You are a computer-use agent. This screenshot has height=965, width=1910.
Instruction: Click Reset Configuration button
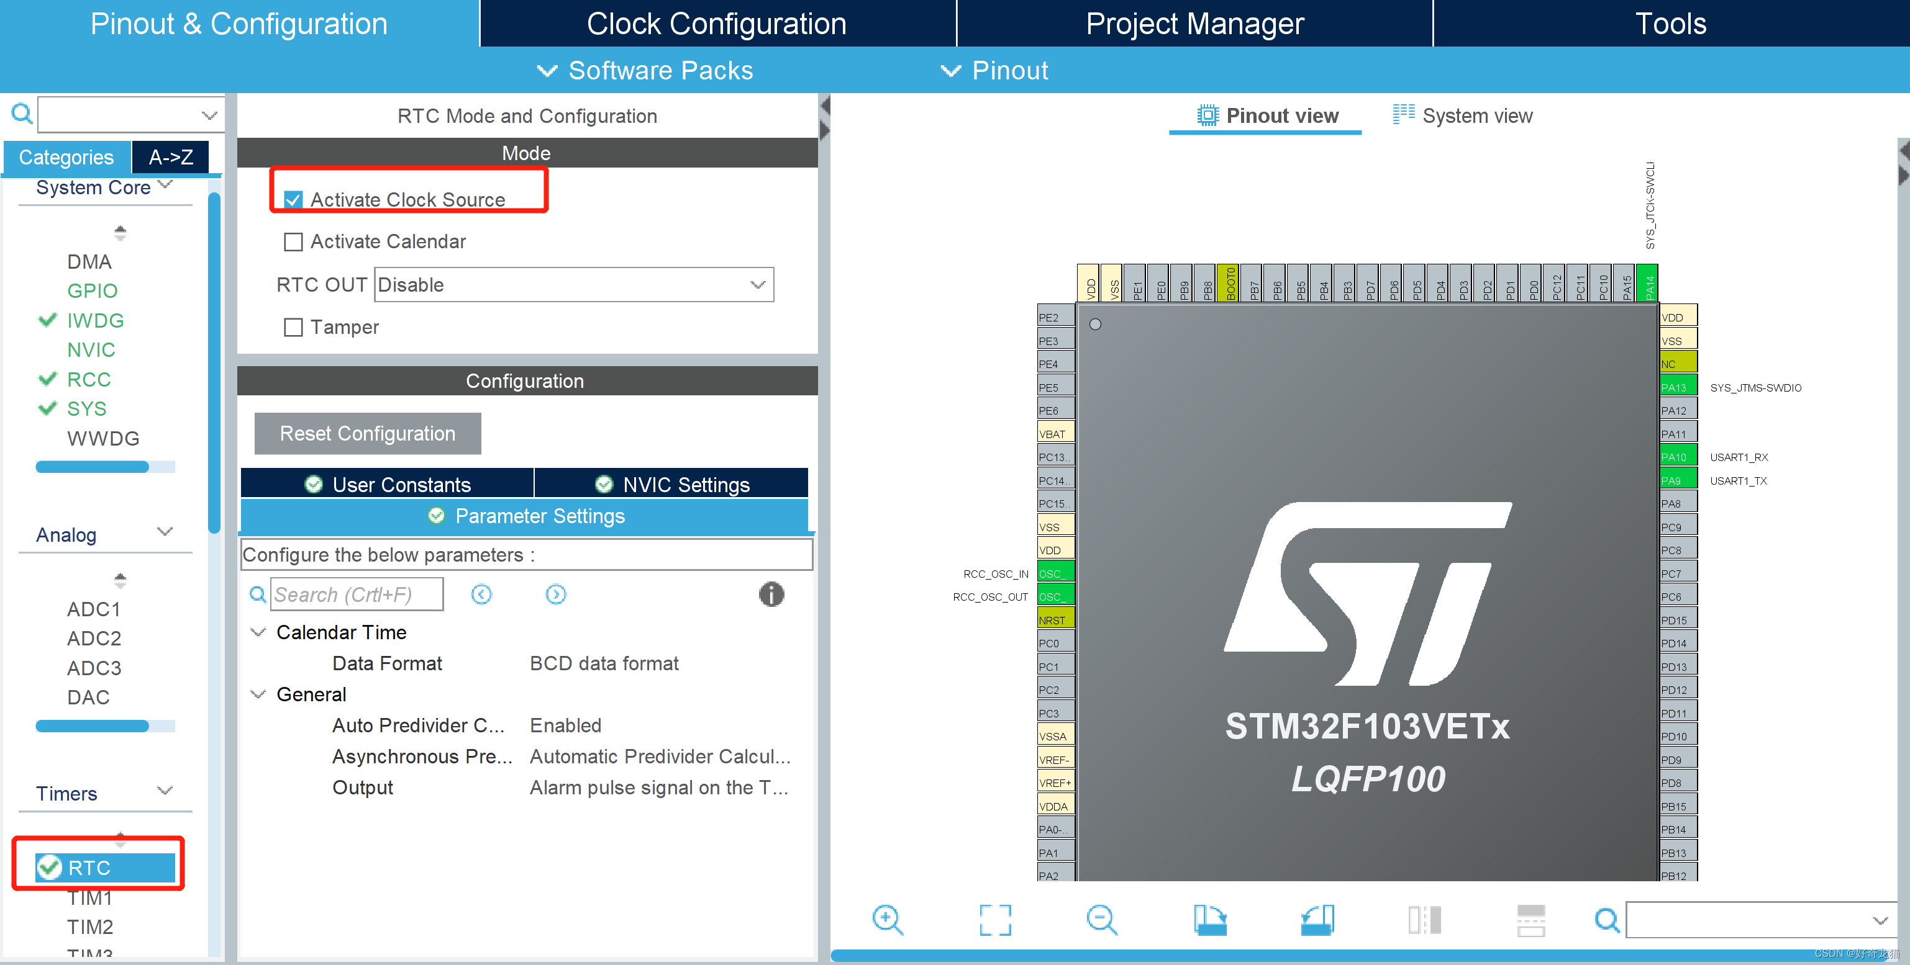click(368, 433)
